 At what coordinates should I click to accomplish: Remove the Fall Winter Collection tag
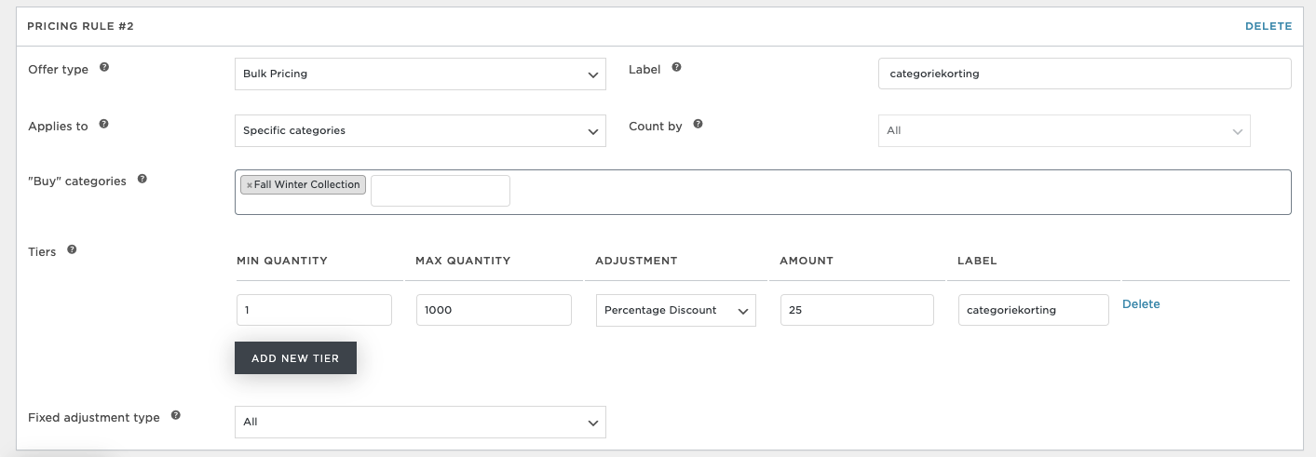(x=250, y=185)
